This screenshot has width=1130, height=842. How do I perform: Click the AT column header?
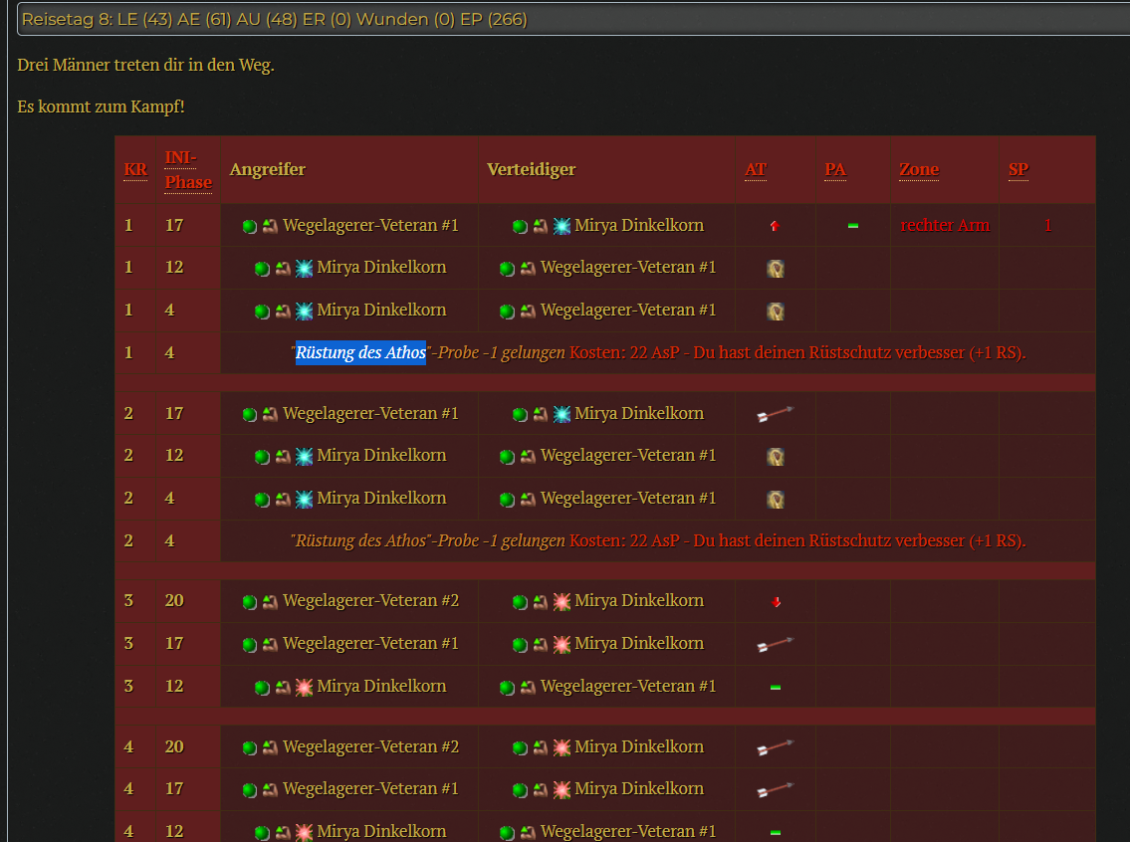tap(756, 169)
